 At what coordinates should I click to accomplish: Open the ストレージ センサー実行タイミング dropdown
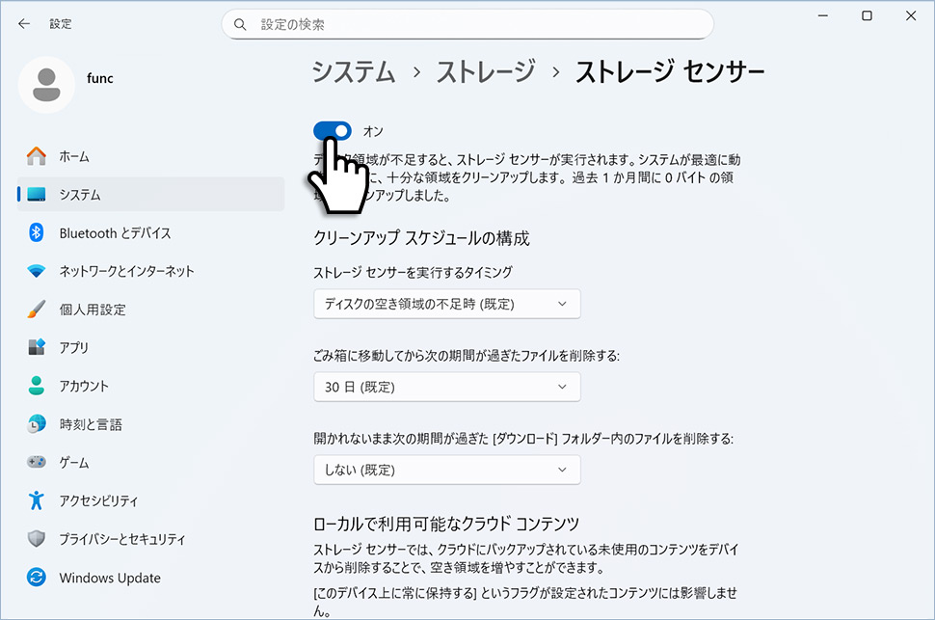click(x=446, y=303)
